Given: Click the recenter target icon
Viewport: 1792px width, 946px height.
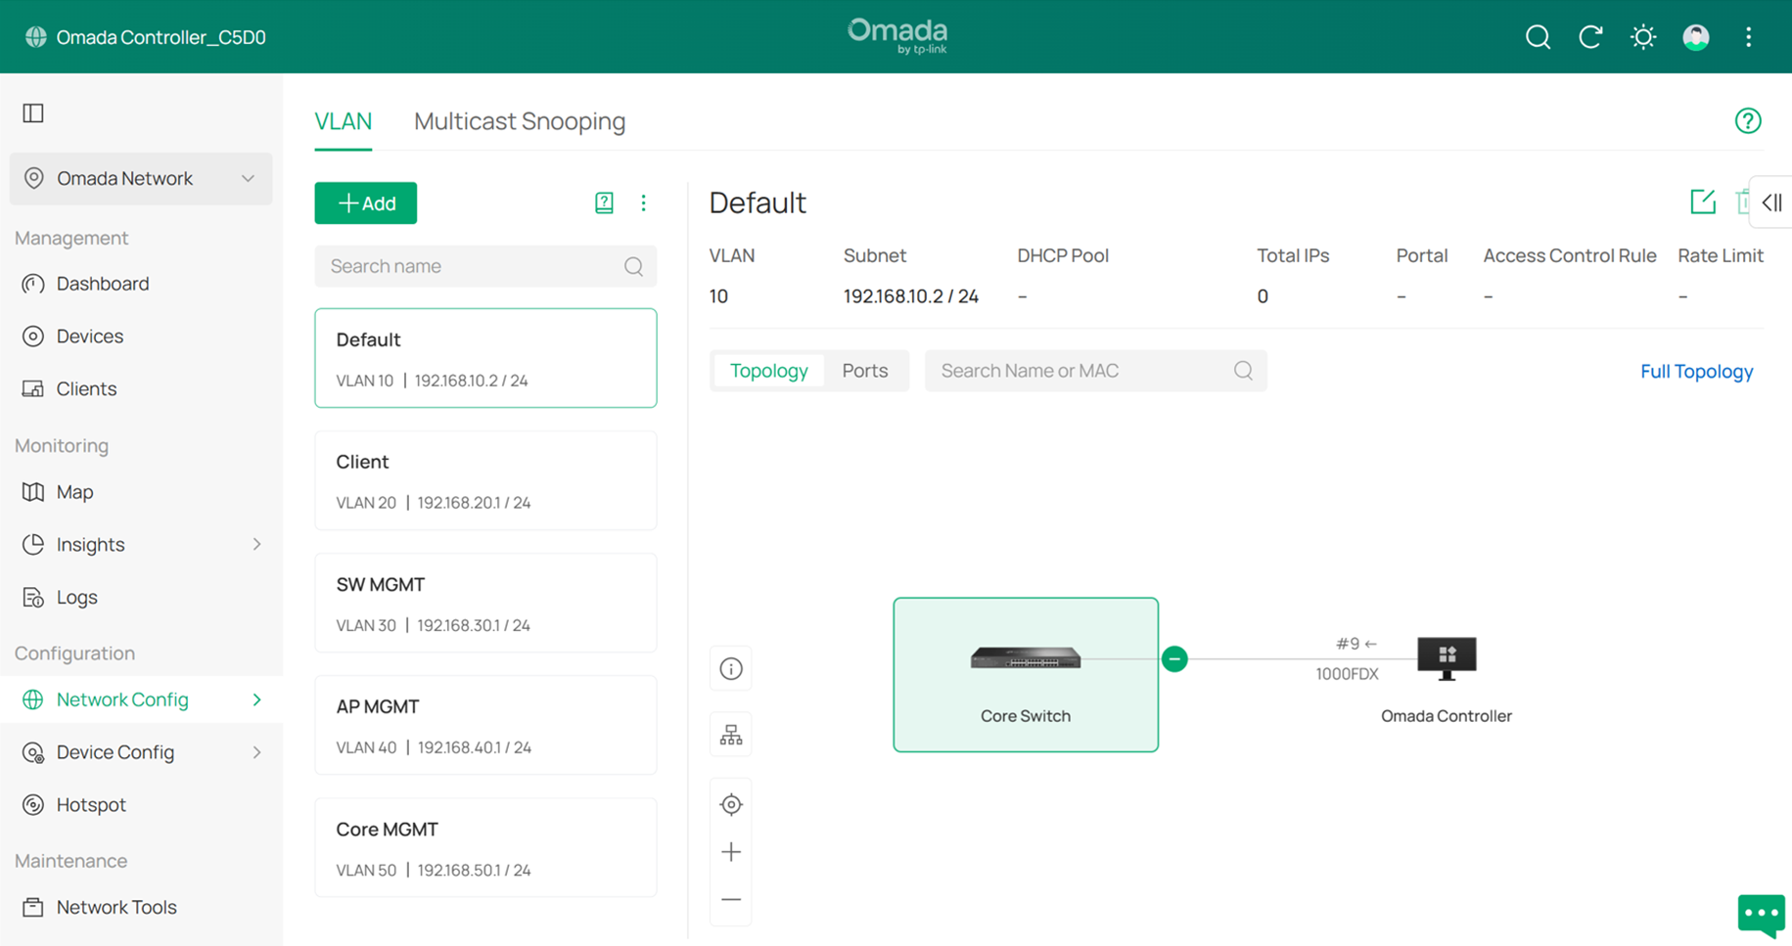Looking at the screenshot, I should pos(731,804).
